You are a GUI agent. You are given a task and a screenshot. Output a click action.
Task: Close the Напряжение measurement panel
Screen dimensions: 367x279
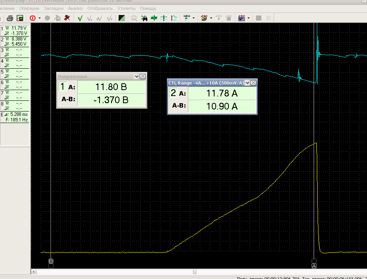pyautogui.click(x=143, y=77)
